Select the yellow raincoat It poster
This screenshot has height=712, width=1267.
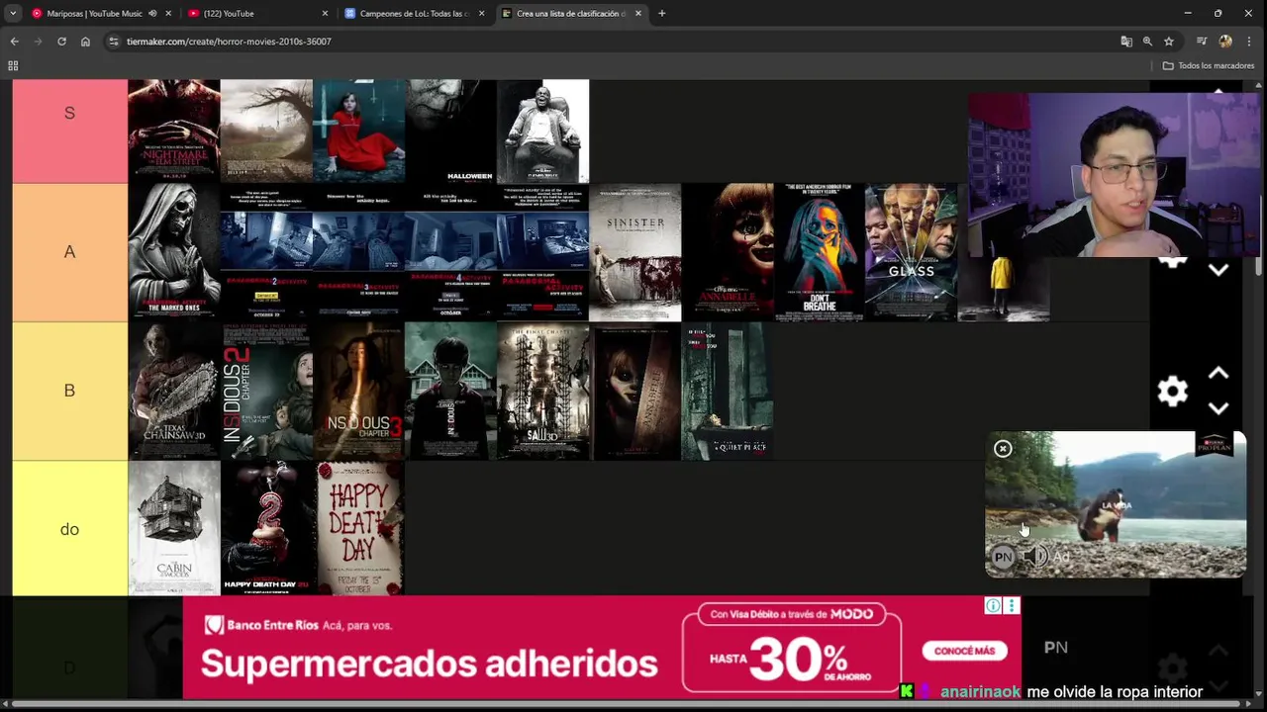[x=1003, y=289]
